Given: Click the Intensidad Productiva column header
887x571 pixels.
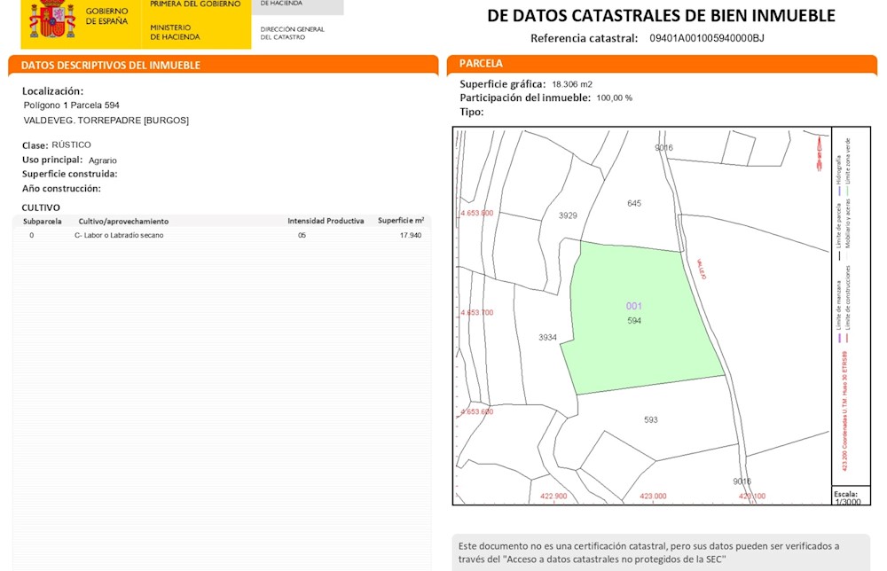Looking at the screenshot, I should coord(326,221).
